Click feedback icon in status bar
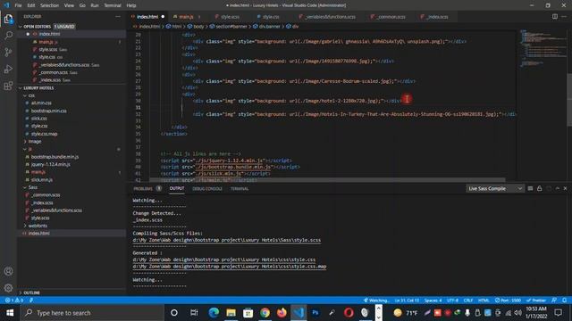572x321 pixels. point(554,300)
